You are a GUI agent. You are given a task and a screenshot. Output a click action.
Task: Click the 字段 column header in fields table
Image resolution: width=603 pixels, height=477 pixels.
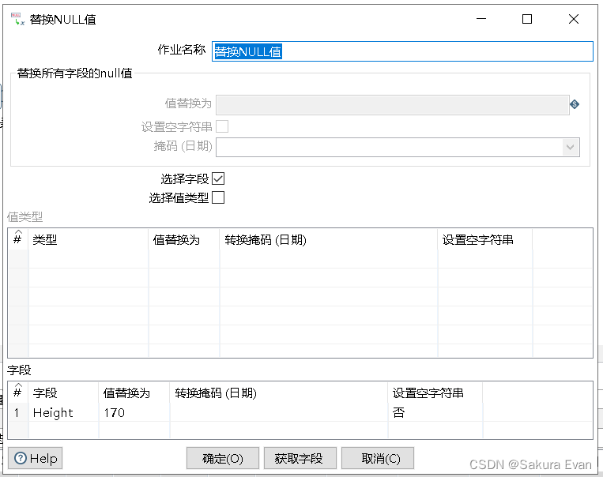click(63, 392)
